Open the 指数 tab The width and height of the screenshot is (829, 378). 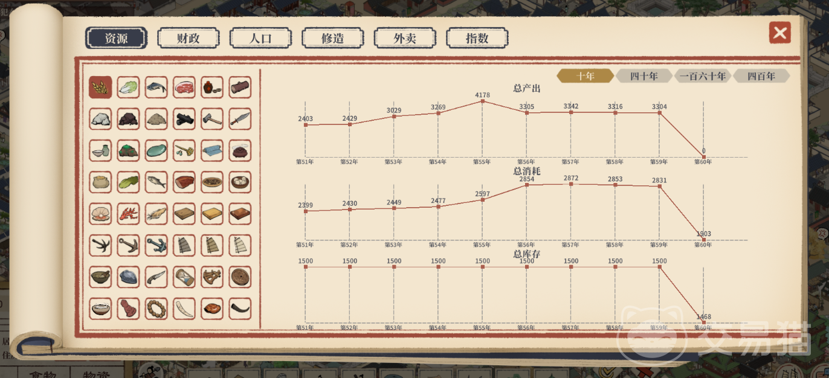tap(477, 38)
